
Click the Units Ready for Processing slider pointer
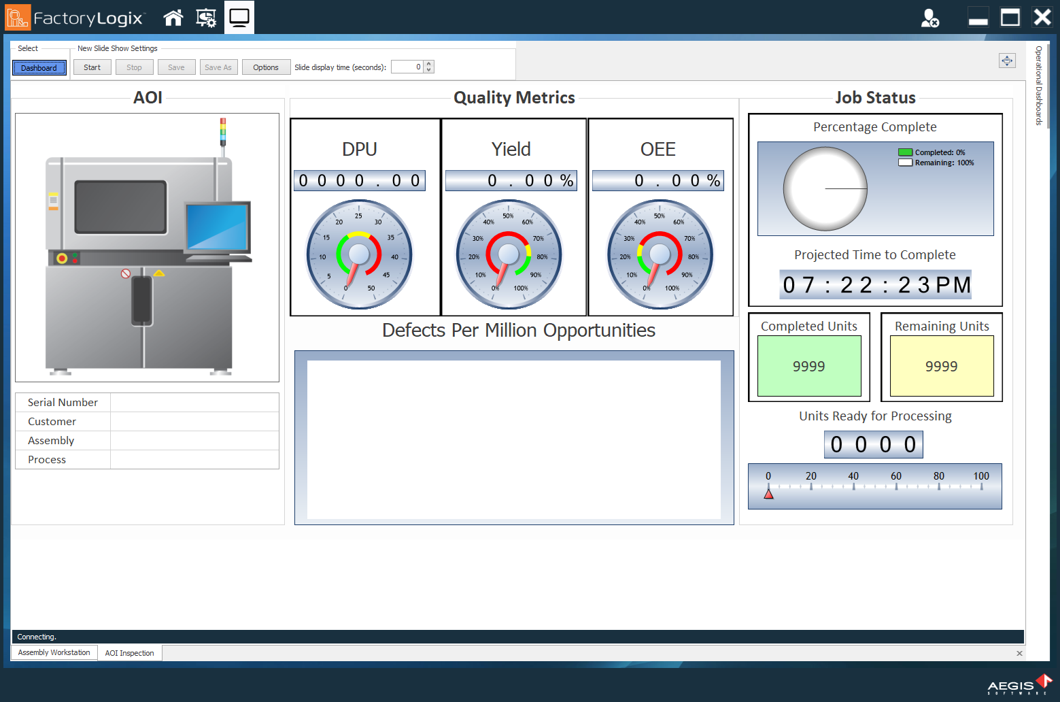pos(769,494)
